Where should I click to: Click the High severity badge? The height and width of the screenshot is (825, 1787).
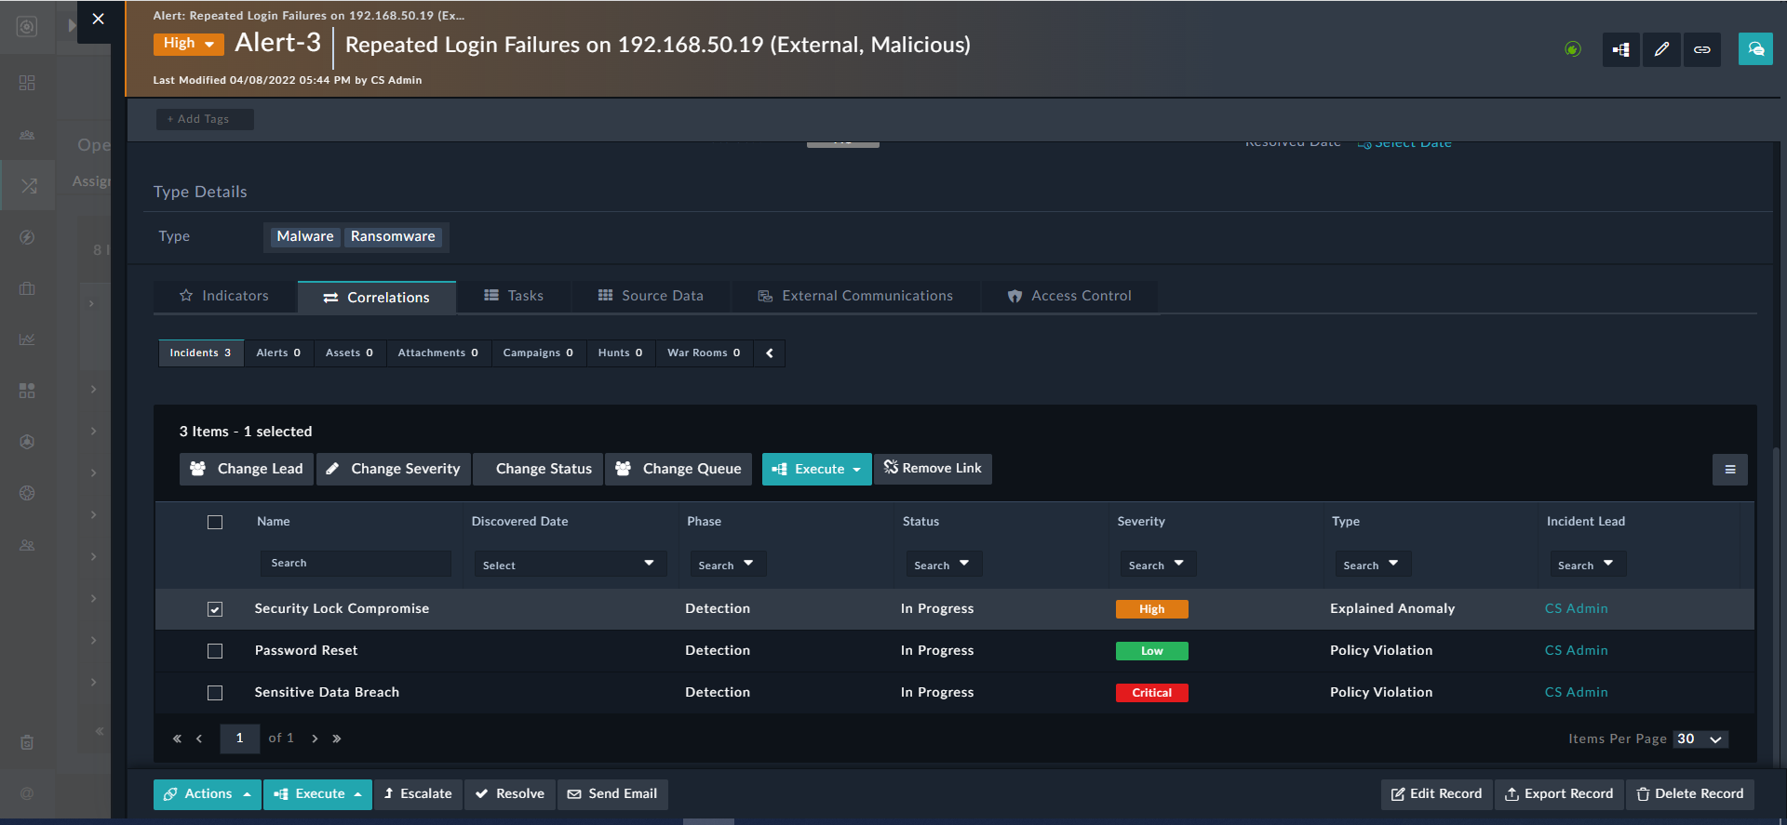(1151, 609)
